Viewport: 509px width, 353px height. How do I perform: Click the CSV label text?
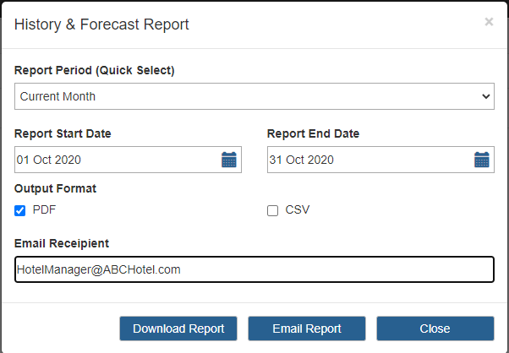pyautogui.click(x=298, y=209)
